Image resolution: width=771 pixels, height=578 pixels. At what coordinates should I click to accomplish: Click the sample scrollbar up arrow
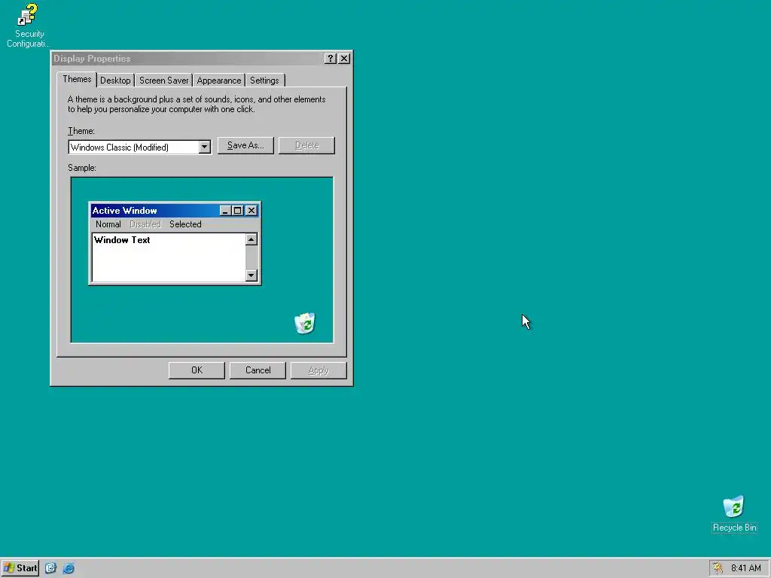pyautogui.click(x=251, y=239)
